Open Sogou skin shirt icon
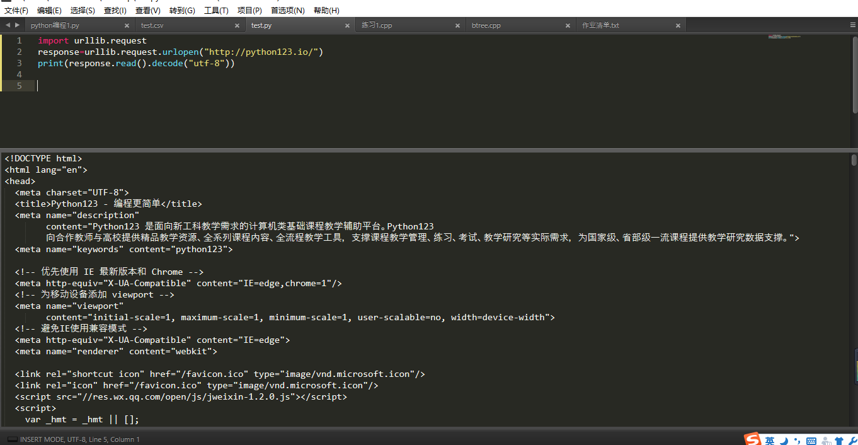 point(838,440)
